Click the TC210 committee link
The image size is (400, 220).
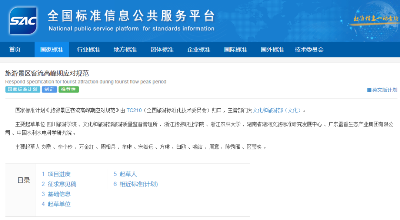[134, 111]
